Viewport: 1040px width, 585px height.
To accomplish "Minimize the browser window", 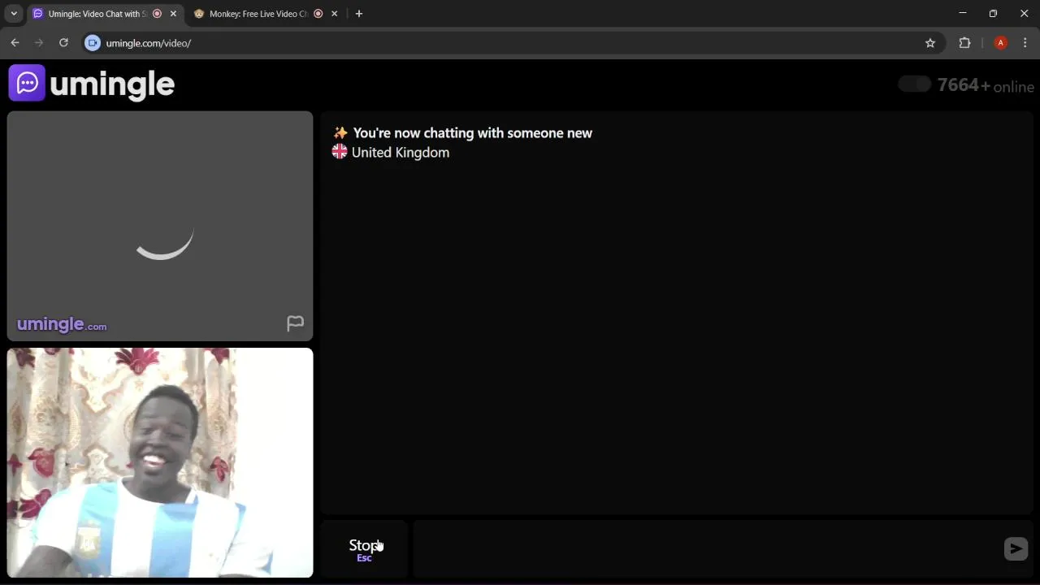I will pos(963,14).
